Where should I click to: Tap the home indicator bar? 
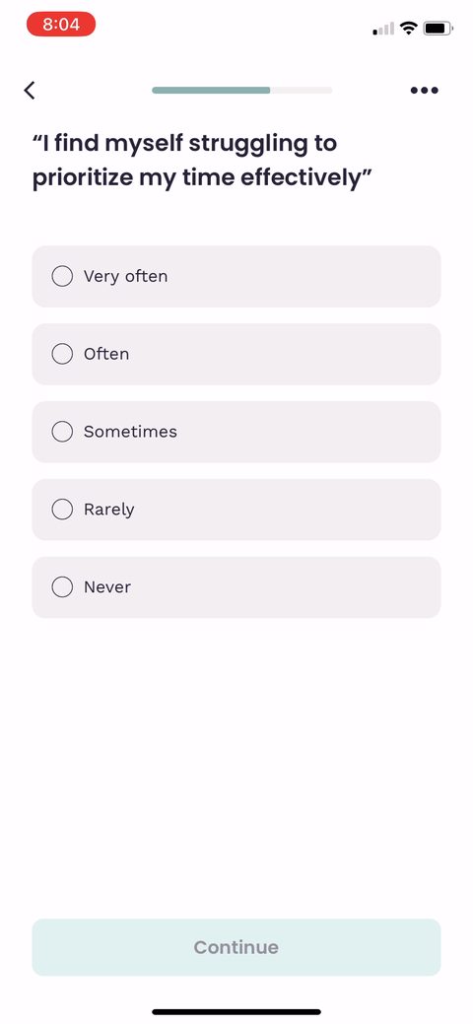click(236, 1012)
